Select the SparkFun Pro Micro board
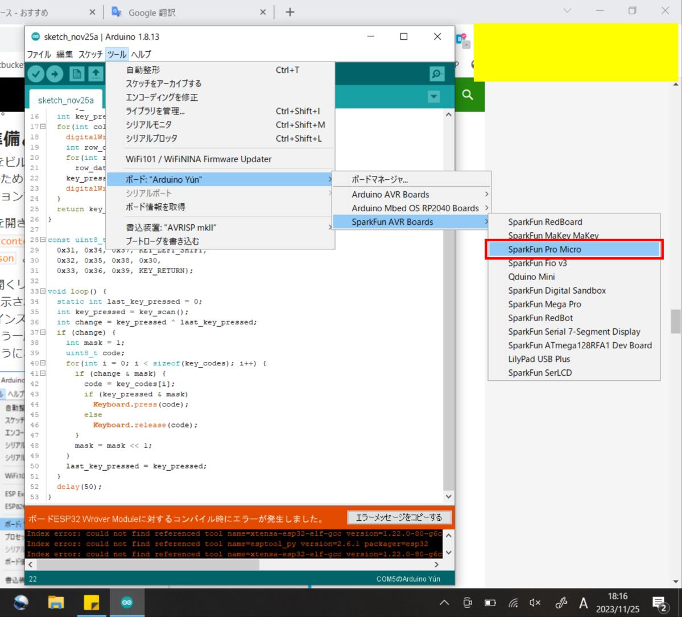This screenshot has width=682, height=617. [574, 249]
